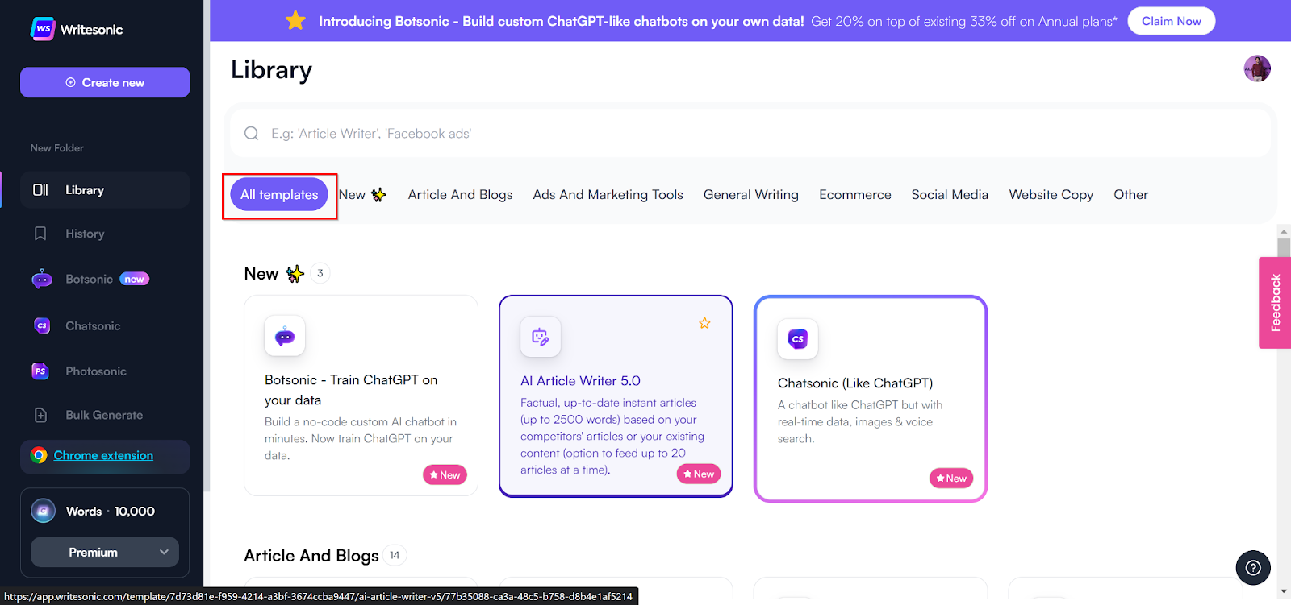This screenshot has height=605, width=1291.
Task: Click the Words credits circle icon
Action: (44, 511)
